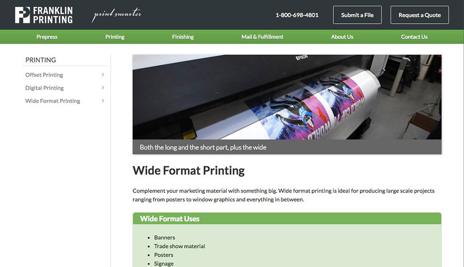Open the Prepress menu
Image resolution: width=464 pixels, height=267 pixels.
pyautogui.click(x=47, y=37)
